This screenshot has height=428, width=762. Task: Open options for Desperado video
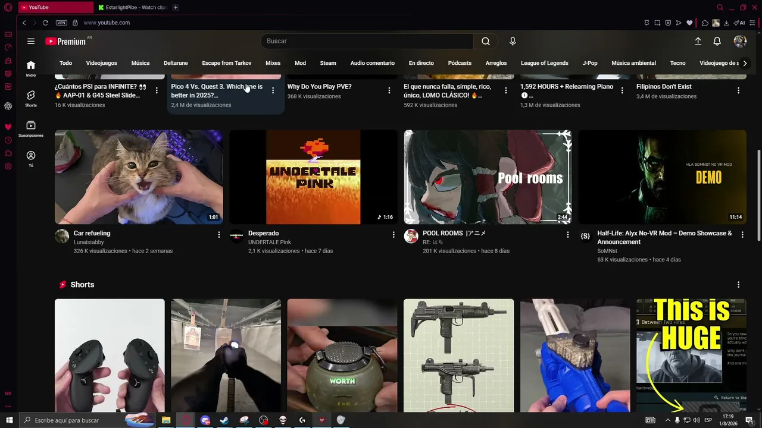tap(393, 235)
